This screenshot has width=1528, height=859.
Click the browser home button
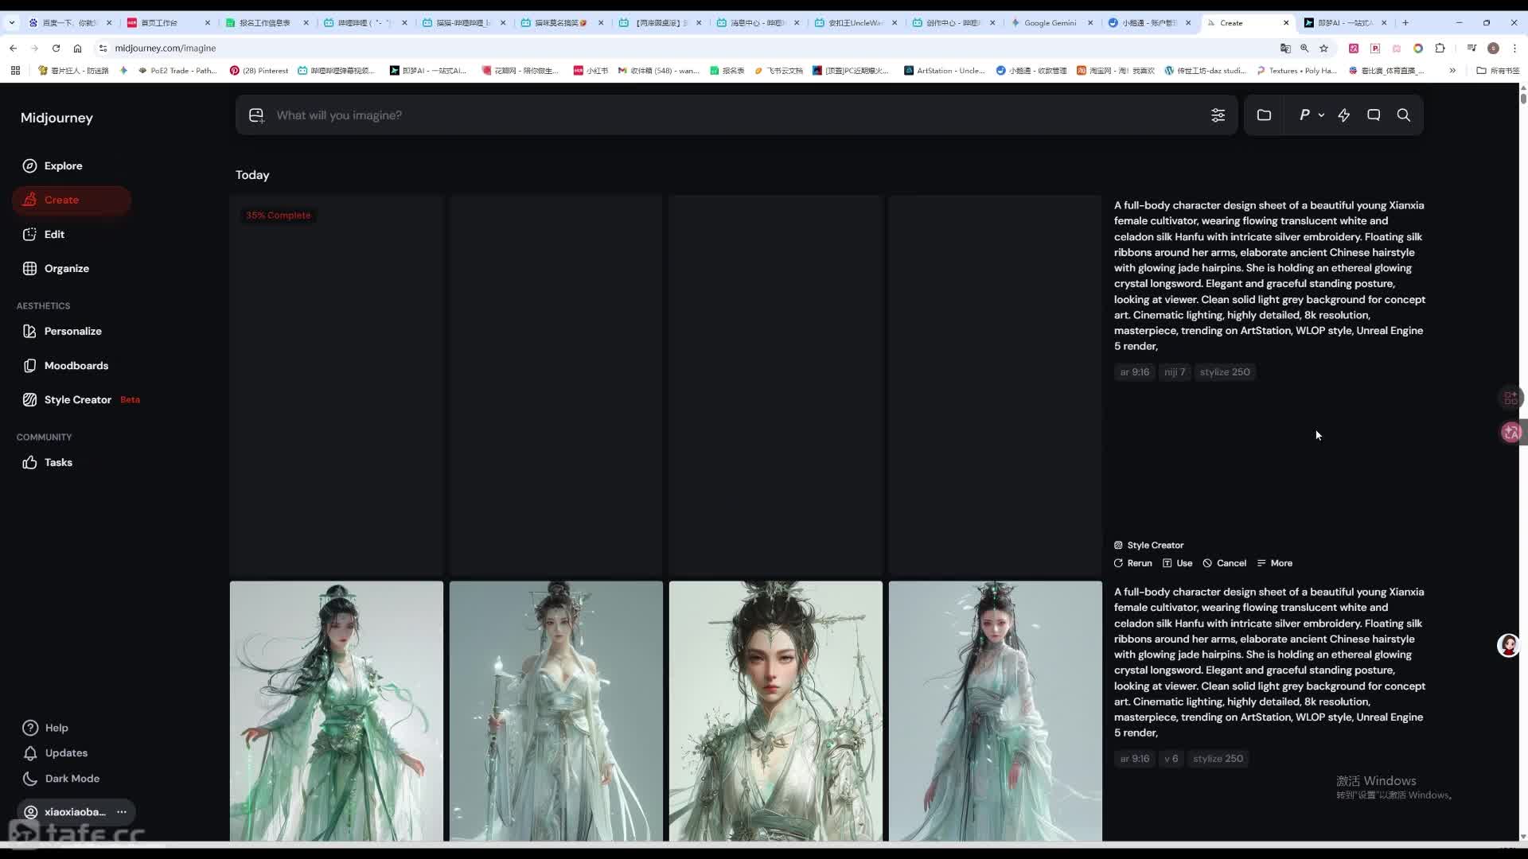(x=77, y=49)
